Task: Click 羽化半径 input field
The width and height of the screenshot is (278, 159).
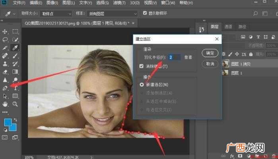Action: [x=175, y=57]
